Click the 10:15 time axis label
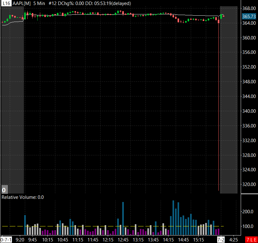Image resolution: width=258 pixels, height=243 pixels. point(48,240)
